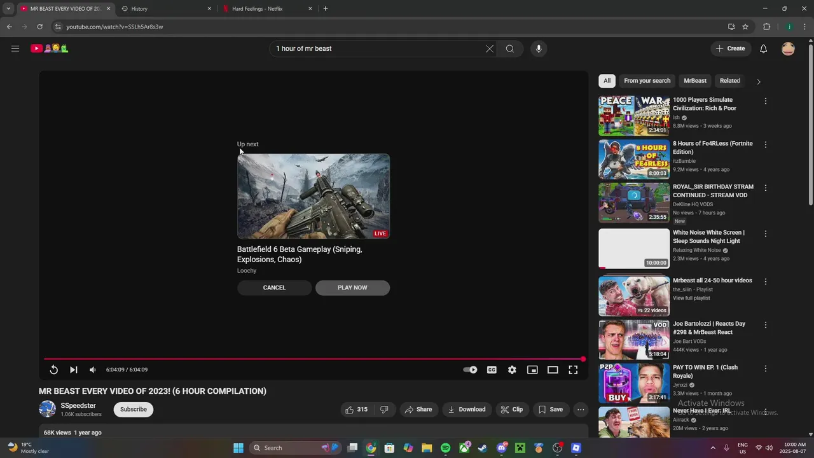
Task: Open options for White Noise White Screen
Action: (x=766, y=233)
